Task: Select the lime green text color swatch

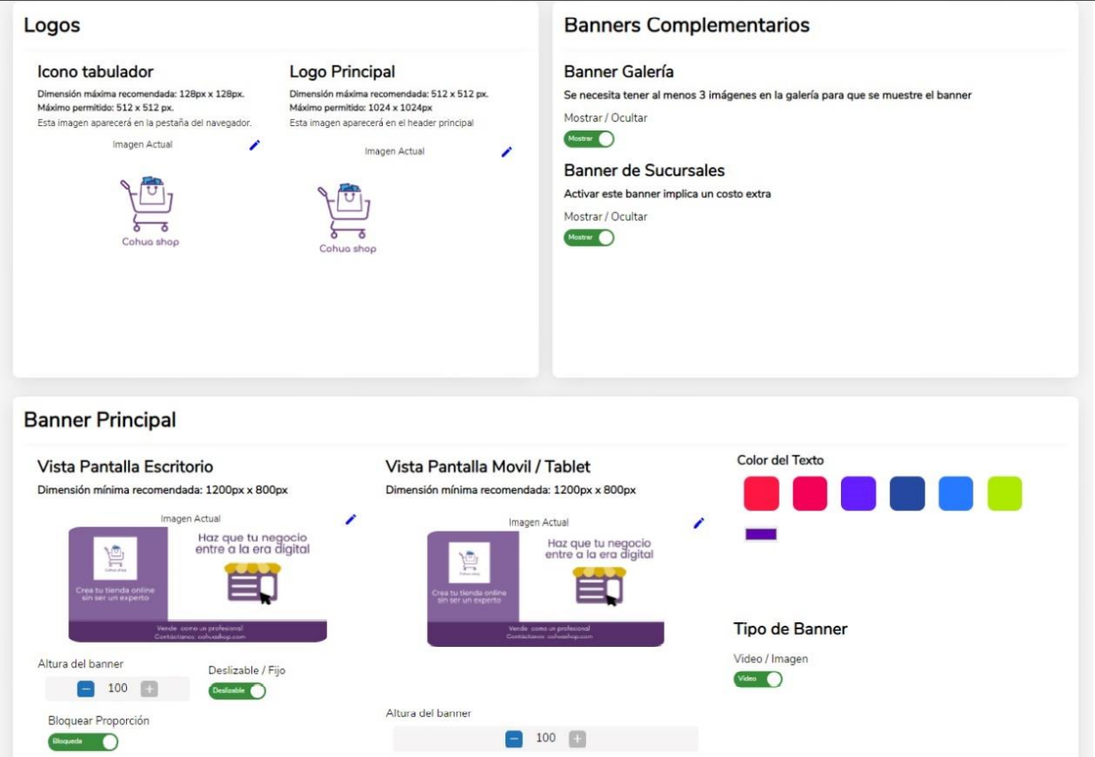Action: [1004, 493]
